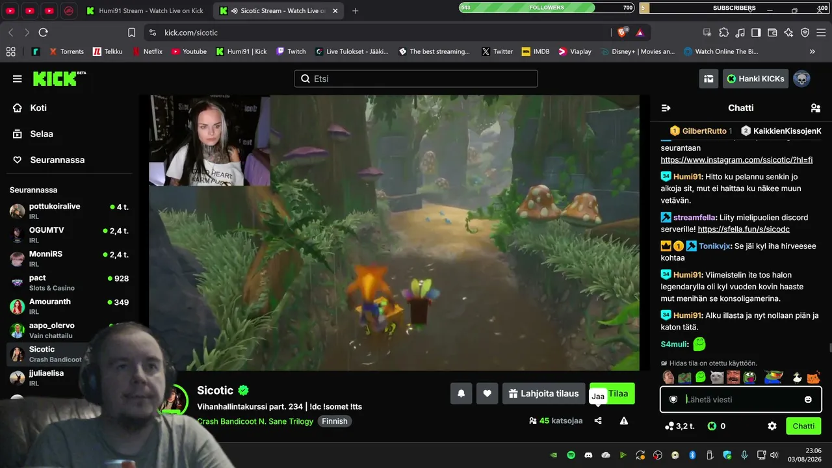Click the KICK beta logo

point(59,79)
